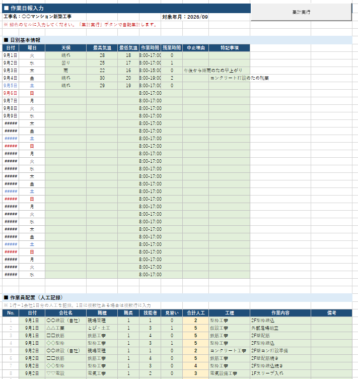Select the 曇り weather cell for 9月2日
Screen dimensions: 358x379
(x=65, y=63)
